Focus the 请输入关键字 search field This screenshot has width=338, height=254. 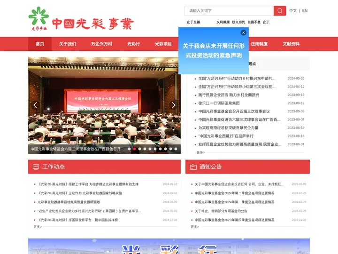[229, 11]
